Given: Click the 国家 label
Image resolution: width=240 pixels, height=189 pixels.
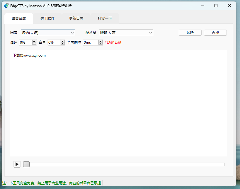Looking at the screenshot, I should click(14, 33).
